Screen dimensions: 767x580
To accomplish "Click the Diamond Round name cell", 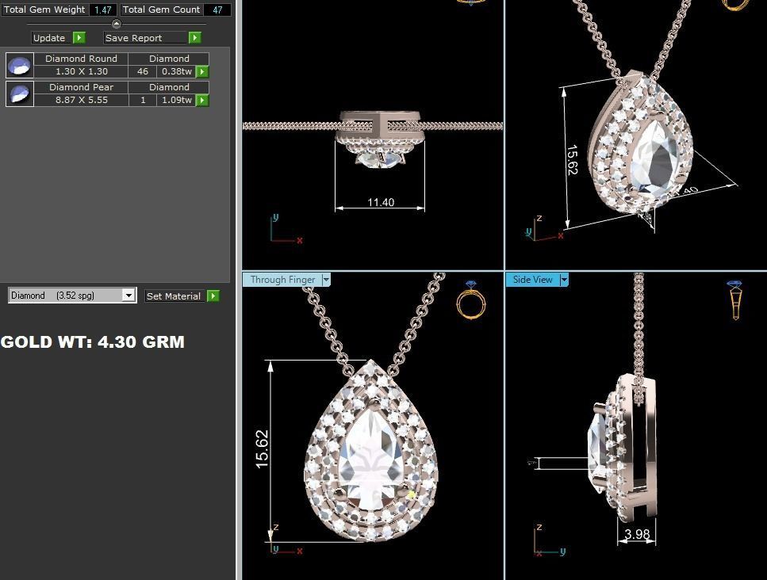I will 81,59.
